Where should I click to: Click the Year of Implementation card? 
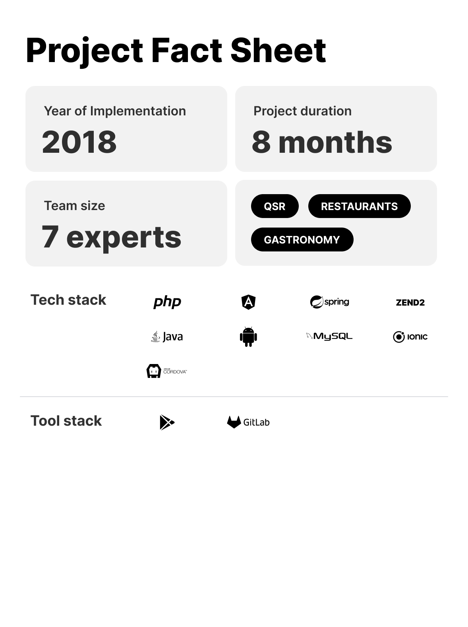(x=126, y=129)
